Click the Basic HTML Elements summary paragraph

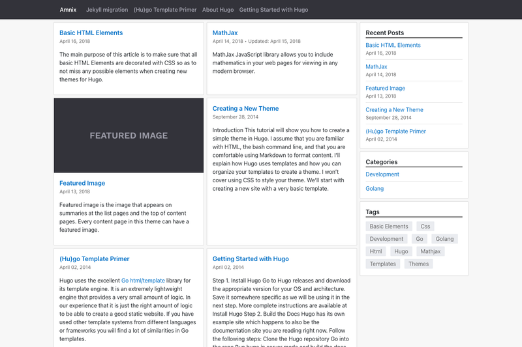[x=129, y=67]
